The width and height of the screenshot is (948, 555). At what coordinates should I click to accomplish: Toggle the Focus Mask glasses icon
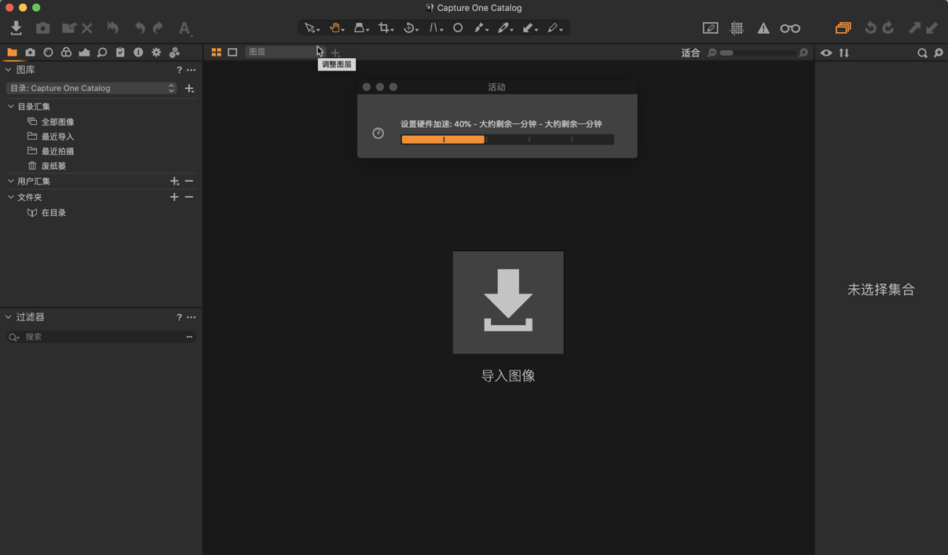coord(789,27)
